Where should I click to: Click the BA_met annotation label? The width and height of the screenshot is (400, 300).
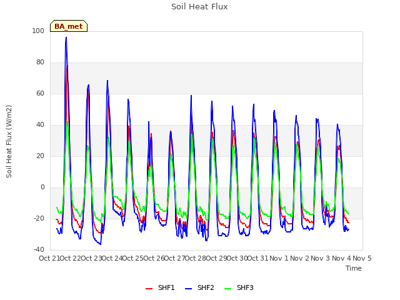(69, 26)
